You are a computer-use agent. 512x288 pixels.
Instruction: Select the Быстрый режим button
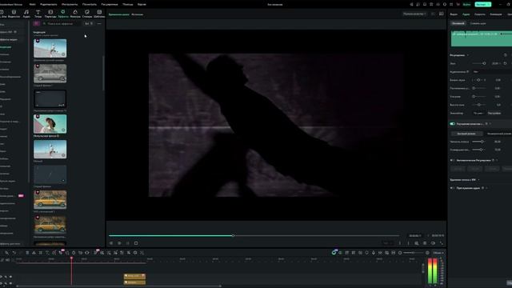pos(466,134)
